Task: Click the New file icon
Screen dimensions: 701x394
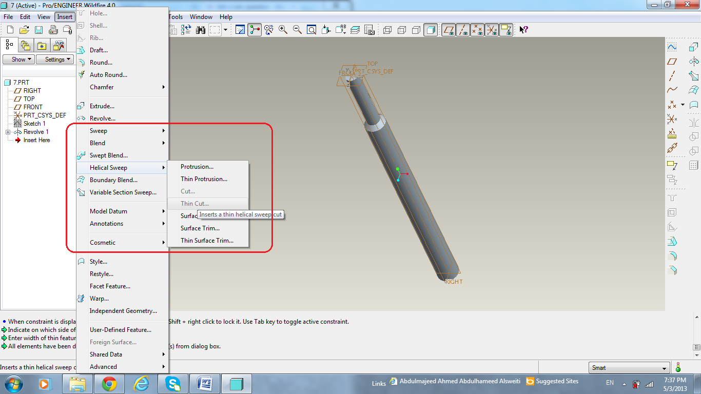Action: click(x=10, y=30)
